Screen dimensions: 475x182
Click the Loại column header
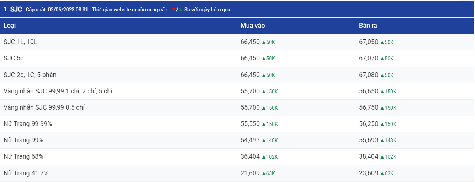coord(10,26)
